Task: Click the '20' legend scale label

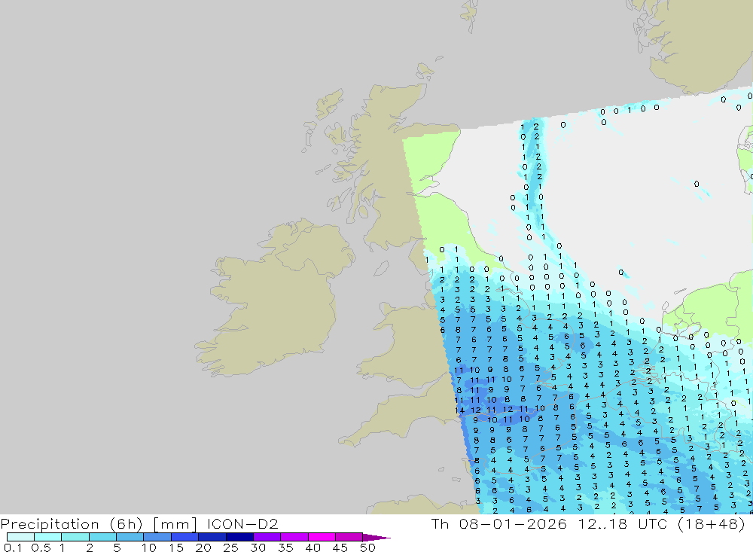Action: pyautogui.click(x=203, y=547)
